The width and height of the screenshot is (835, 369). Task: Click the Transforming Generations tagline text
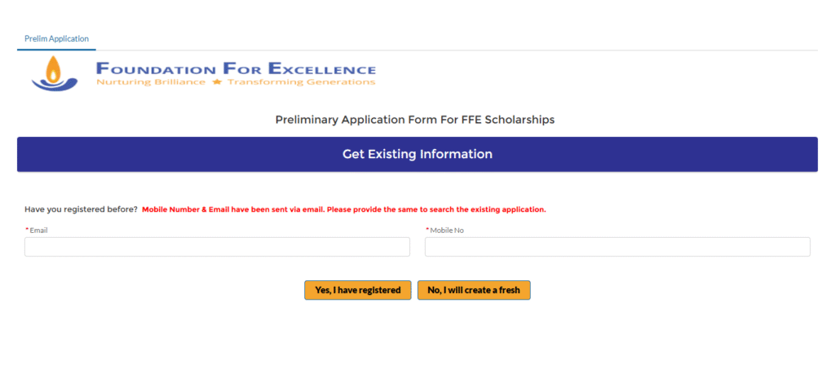(x=301, y=82)
